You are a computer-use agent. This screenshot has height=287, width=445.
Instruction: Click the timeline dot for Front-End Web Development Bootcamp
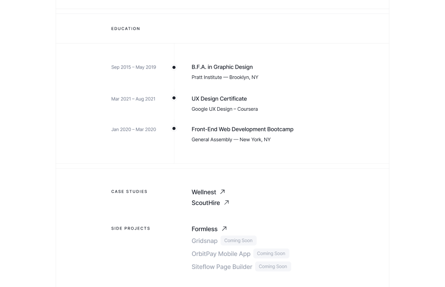pyautogui.click(x=174, y=128)
